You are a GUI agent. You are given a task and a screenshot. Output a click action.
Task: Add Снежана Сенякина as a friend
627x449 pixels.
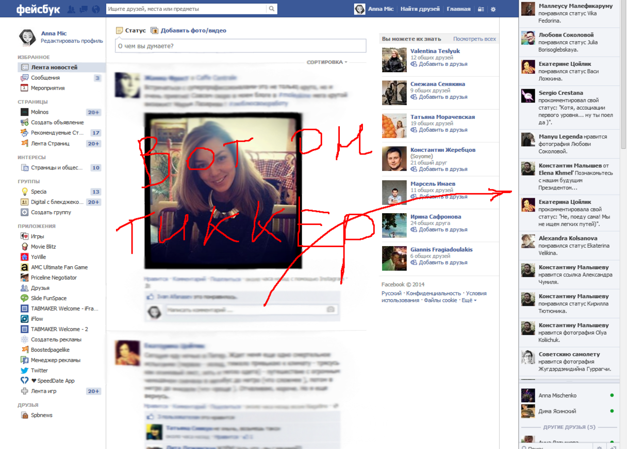(x=439, y=97)
